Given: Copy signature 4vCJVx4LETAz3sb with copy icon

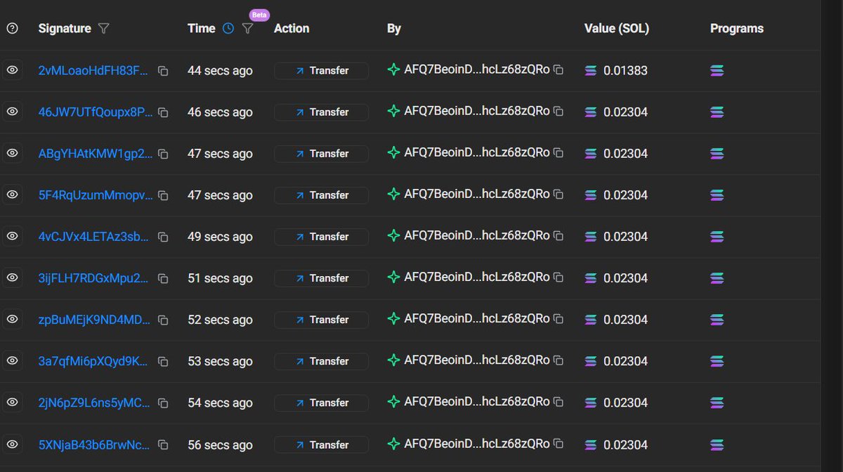Looking at the screenshot, I should pos(163,237).
